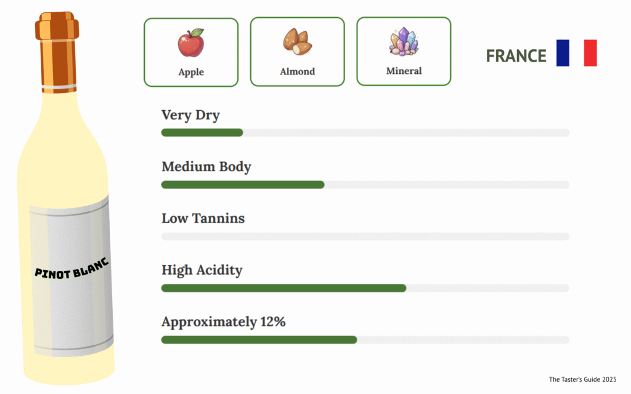The width and height of the screenshot is (631, 394).
Task: Click the Approximately 12% alcohol bar
Action: [365, 340]
